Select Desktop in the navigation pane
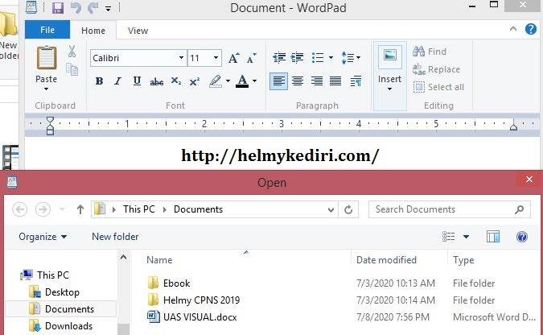 click(54, 292)
